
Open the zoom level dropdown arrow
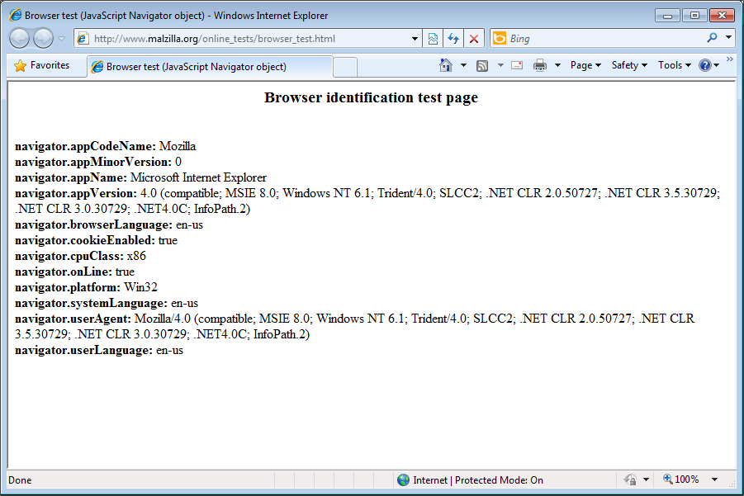(x=714, y=479)
